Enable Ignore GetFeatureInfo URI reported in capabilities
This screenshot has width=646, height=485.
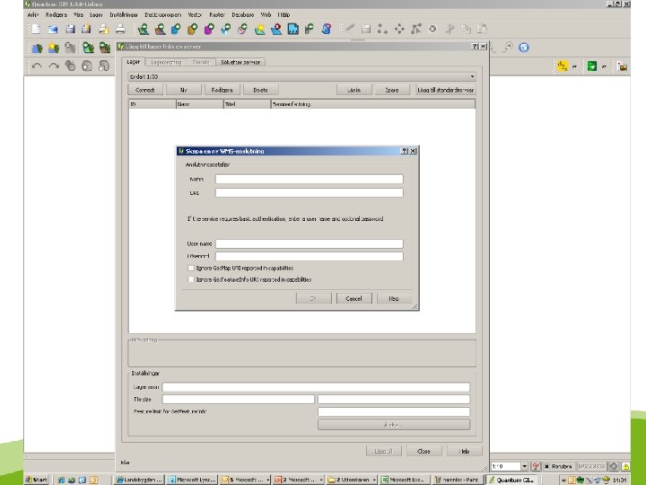[191, 279]
